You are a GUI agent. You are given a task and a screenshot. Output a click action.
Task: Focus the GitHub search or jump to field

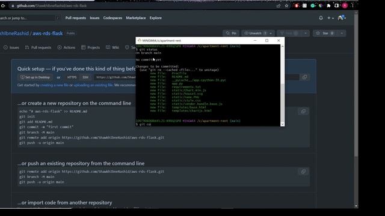tap(29, 18)
